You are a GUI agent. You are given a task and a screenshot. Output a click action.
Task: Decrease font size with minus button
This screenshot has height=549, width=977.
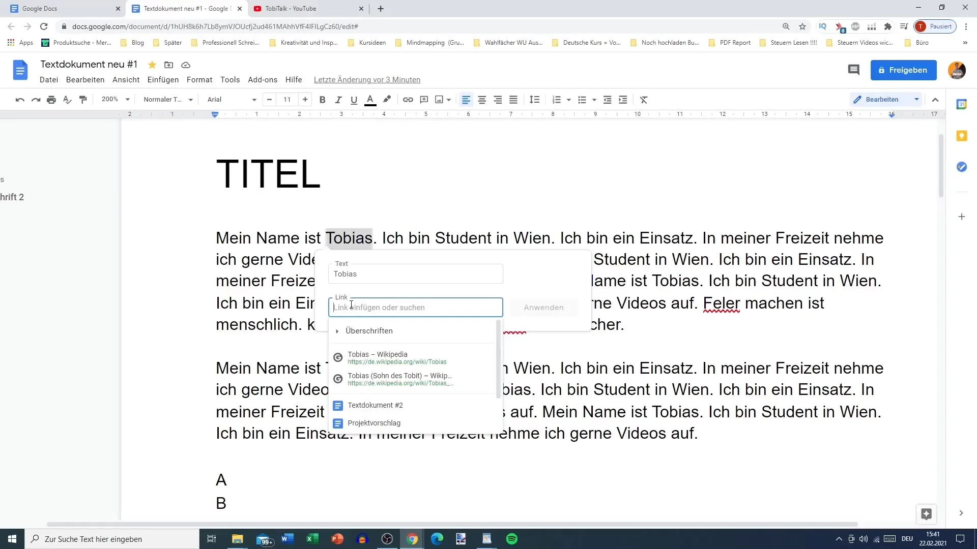269,100
